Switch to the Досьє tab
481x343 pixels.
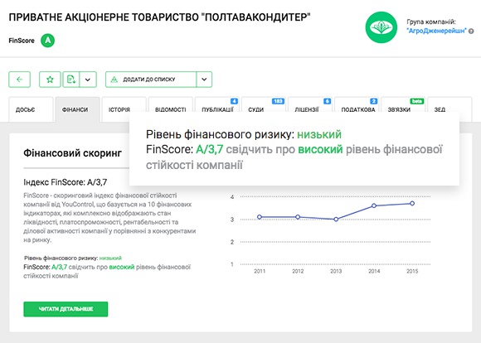tap(31, 109)
